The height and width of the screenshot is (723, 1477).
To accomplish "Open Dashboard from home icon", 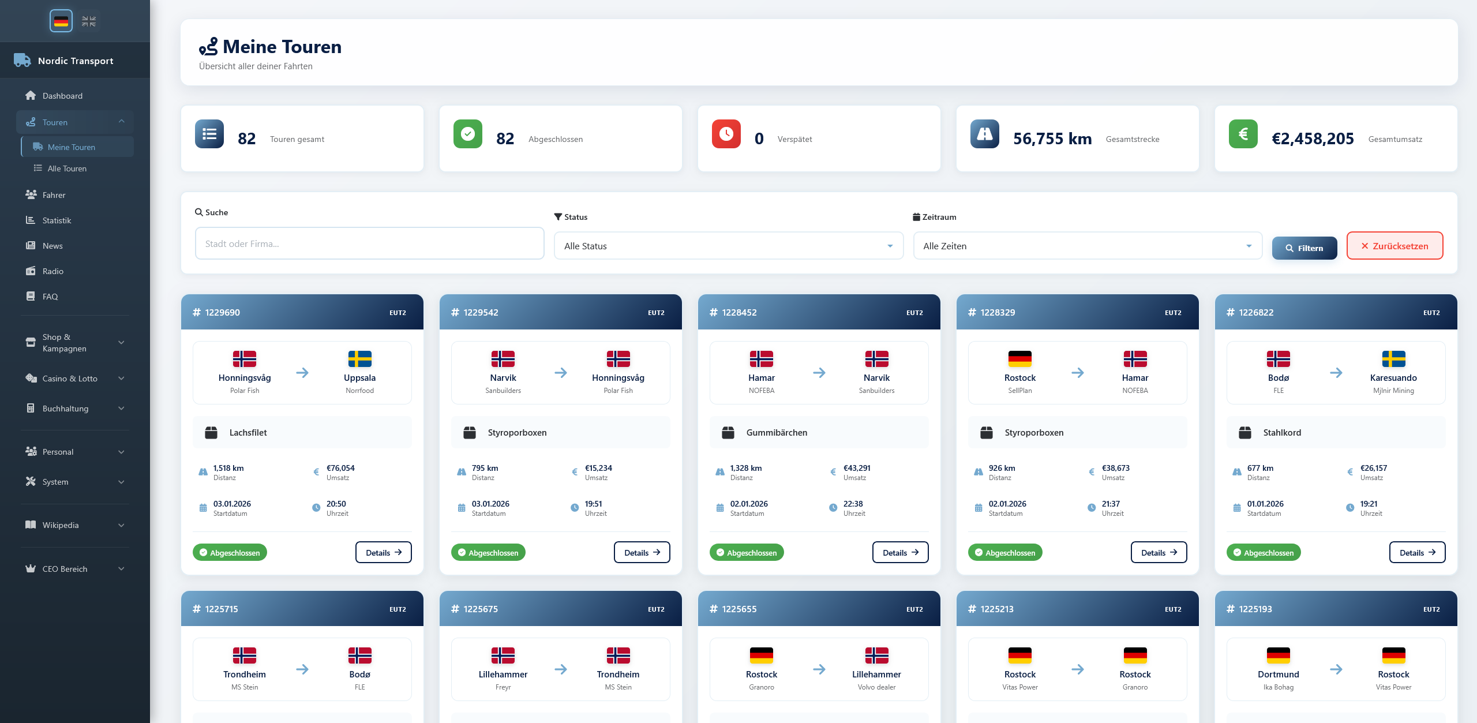I will pos(31,95).
